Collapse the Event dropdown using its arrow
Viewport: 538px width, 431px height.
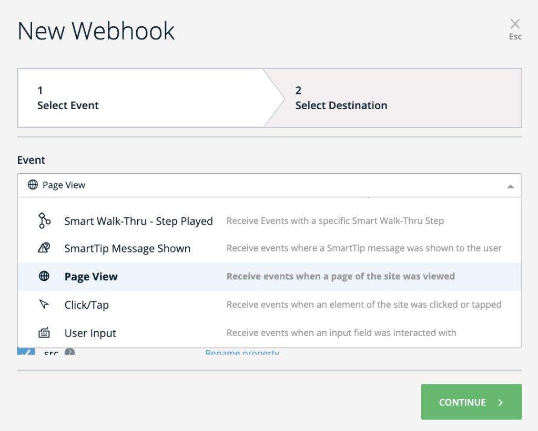click(510, 186)
